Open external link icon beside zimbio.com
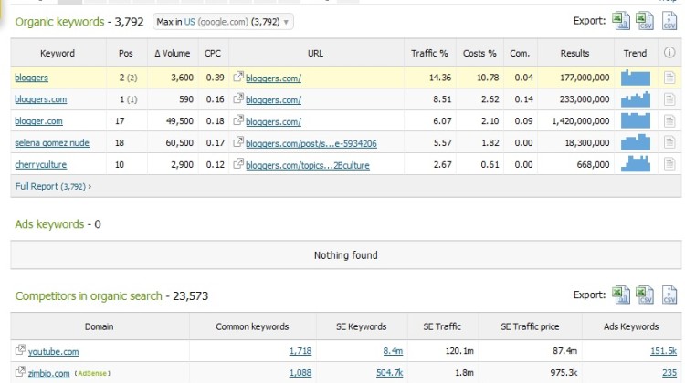 pyautogui.click(x=20, y=372)
